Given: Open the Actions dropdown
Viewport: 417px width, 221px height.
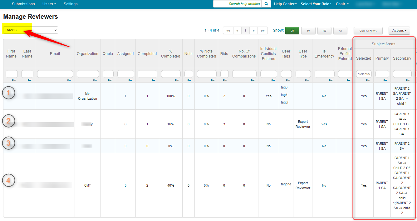Looking at the screenshot, I should point(399,30).
